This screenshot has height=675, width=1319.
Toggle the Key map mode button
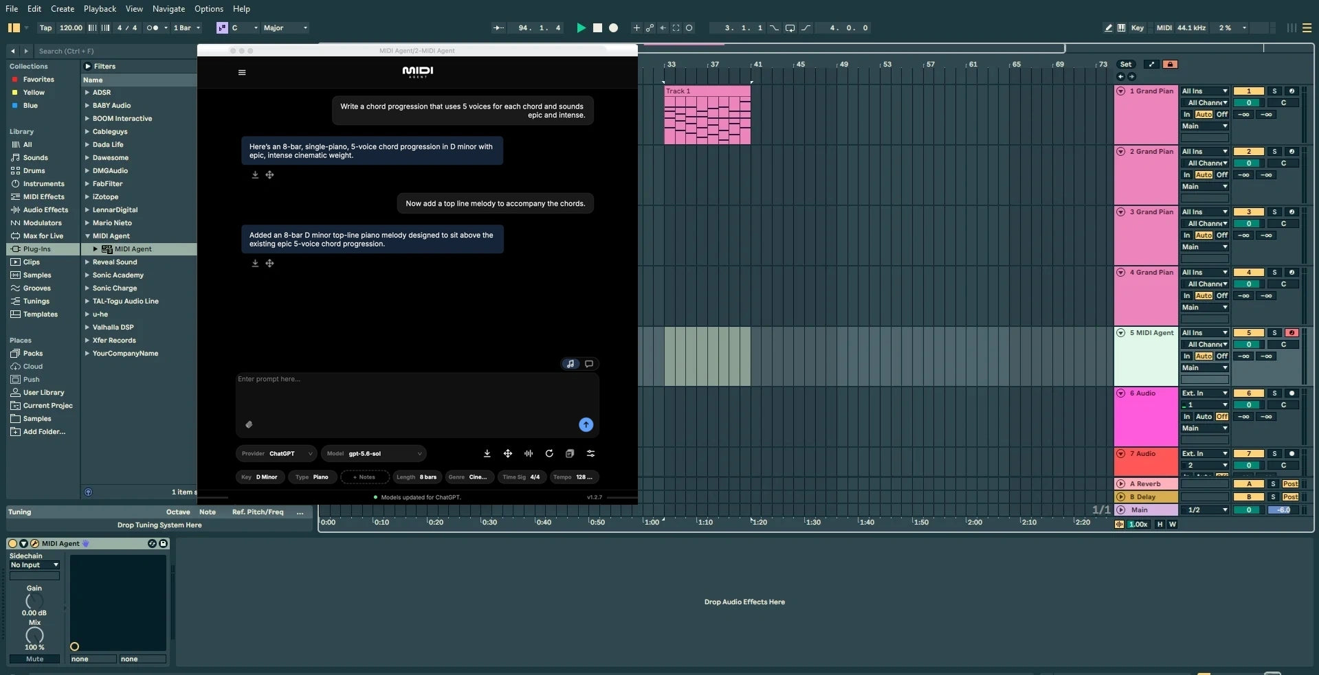coord(1138,28)
